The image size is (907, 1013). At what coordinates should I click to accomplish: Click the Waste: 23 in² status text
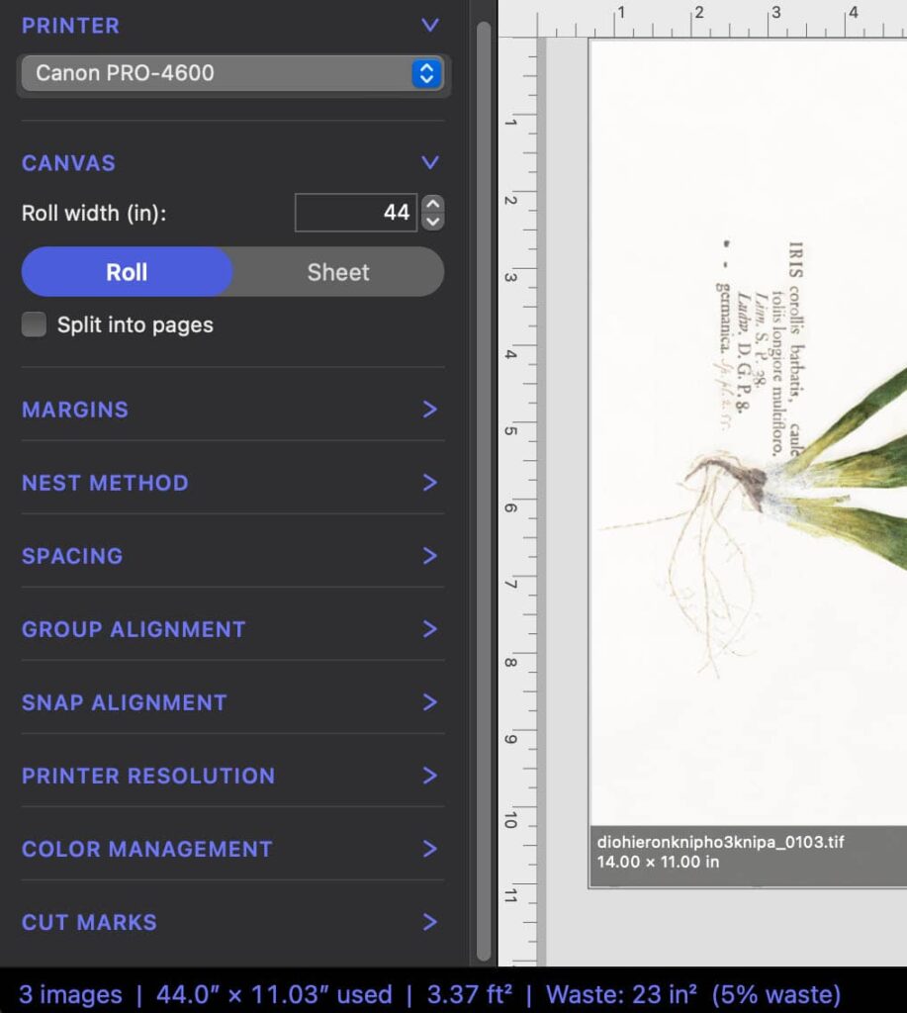coord(621,994)
